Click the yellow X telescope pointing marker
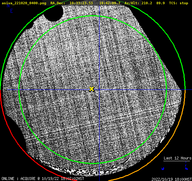Screen dimensions: 192x181 tap(91, 89)
